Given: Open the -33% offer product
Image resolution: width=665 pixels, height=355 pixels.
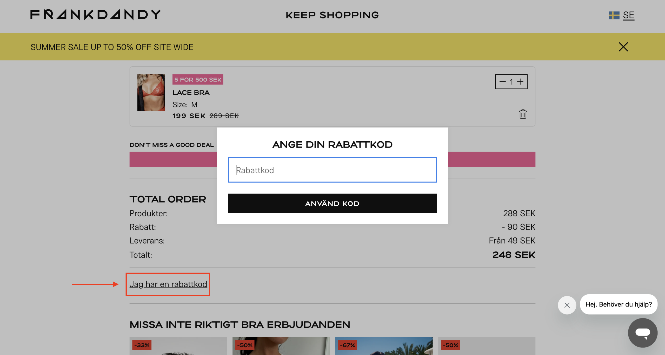Looking at the screenshot, I should pos(178,346).
